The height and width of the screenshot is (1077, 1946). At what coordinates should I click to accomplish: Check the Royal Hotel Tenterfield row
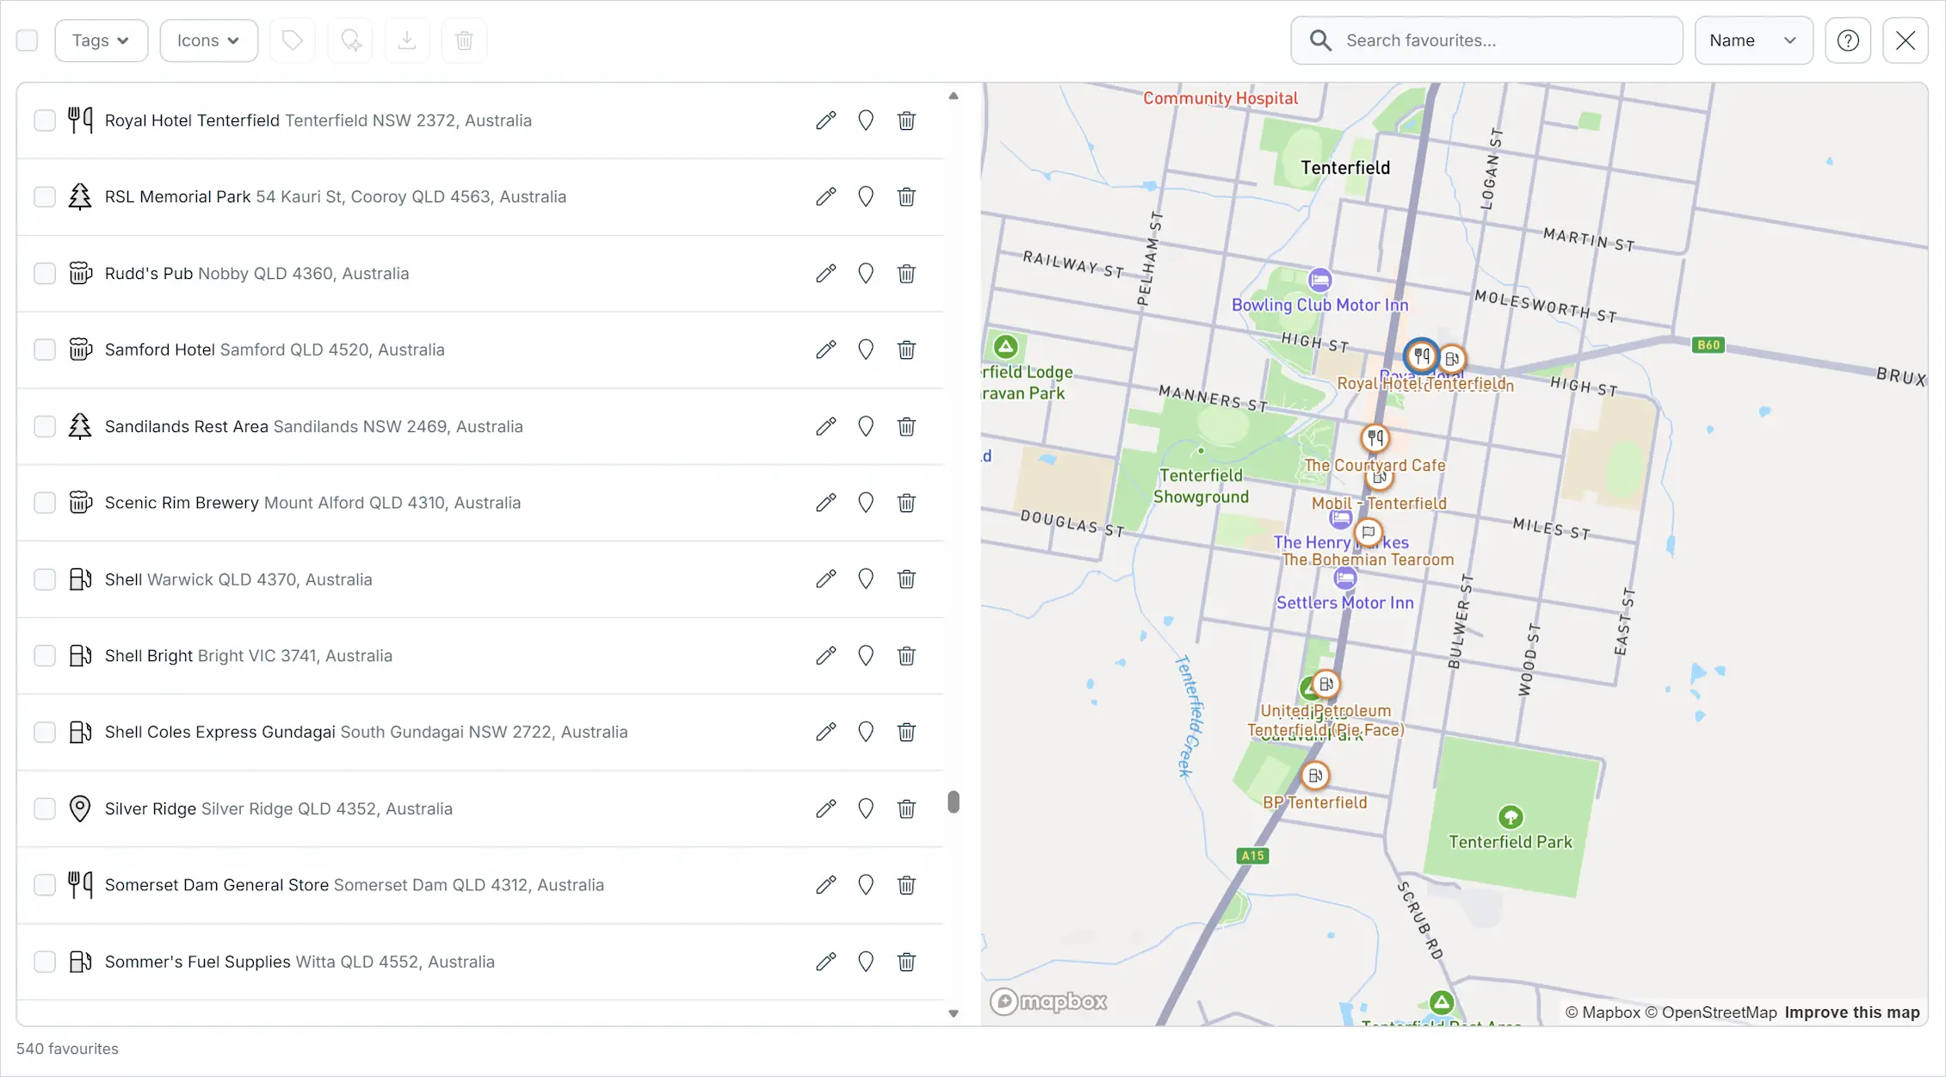click(x=45, y=121)
